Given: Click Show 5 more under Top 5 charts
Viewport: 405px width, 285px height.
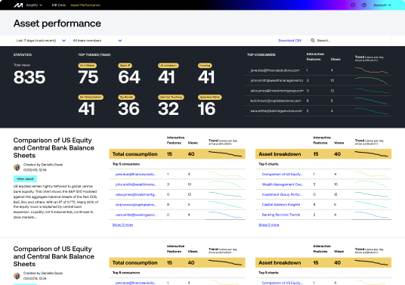Looking at the screenshot, I should click(x=269, y=225).
